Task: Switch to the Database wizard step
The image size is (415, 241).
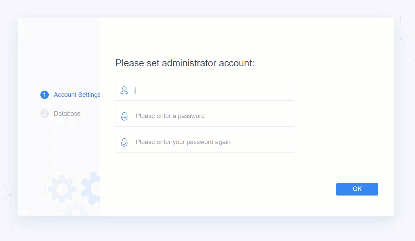Action: (x=67, y=114)
